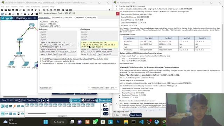Choose the Draw Line tool
224x126 pixels.
click(21, 14)
